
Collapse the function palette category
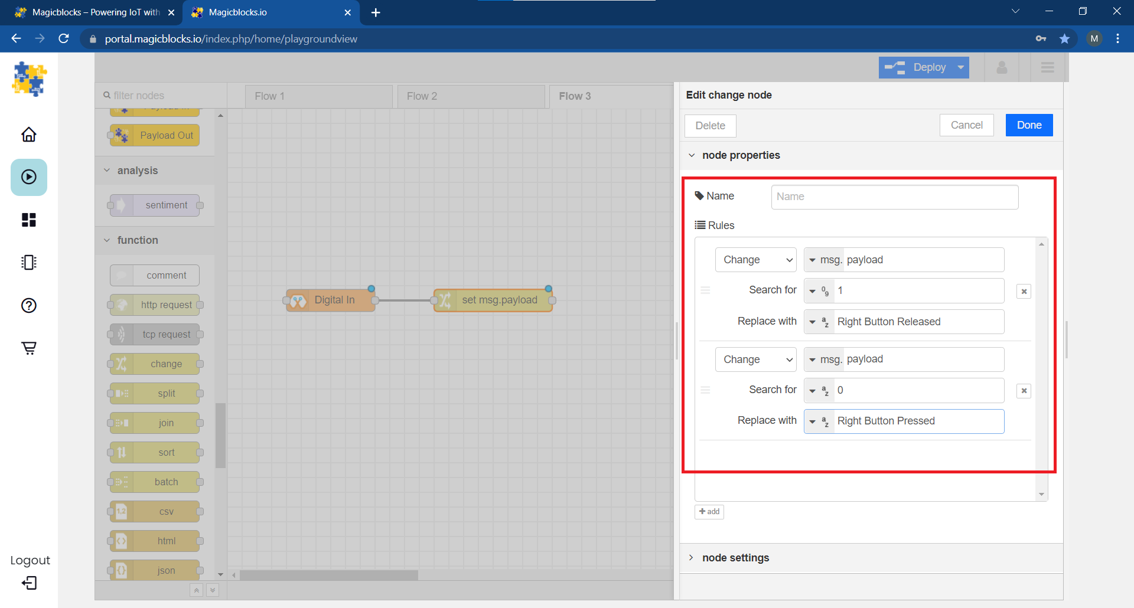pos(137,240)
